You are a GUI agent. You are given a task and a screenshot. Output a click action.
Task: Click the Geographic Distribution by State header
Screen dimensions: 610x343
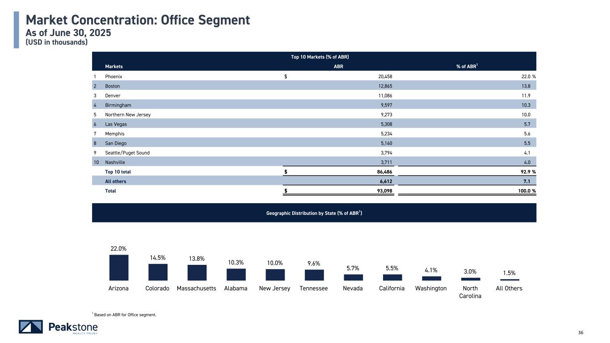[x=314, y=213]
